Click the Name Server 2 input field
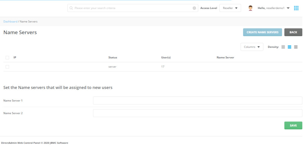 click(x=198, y=113)
